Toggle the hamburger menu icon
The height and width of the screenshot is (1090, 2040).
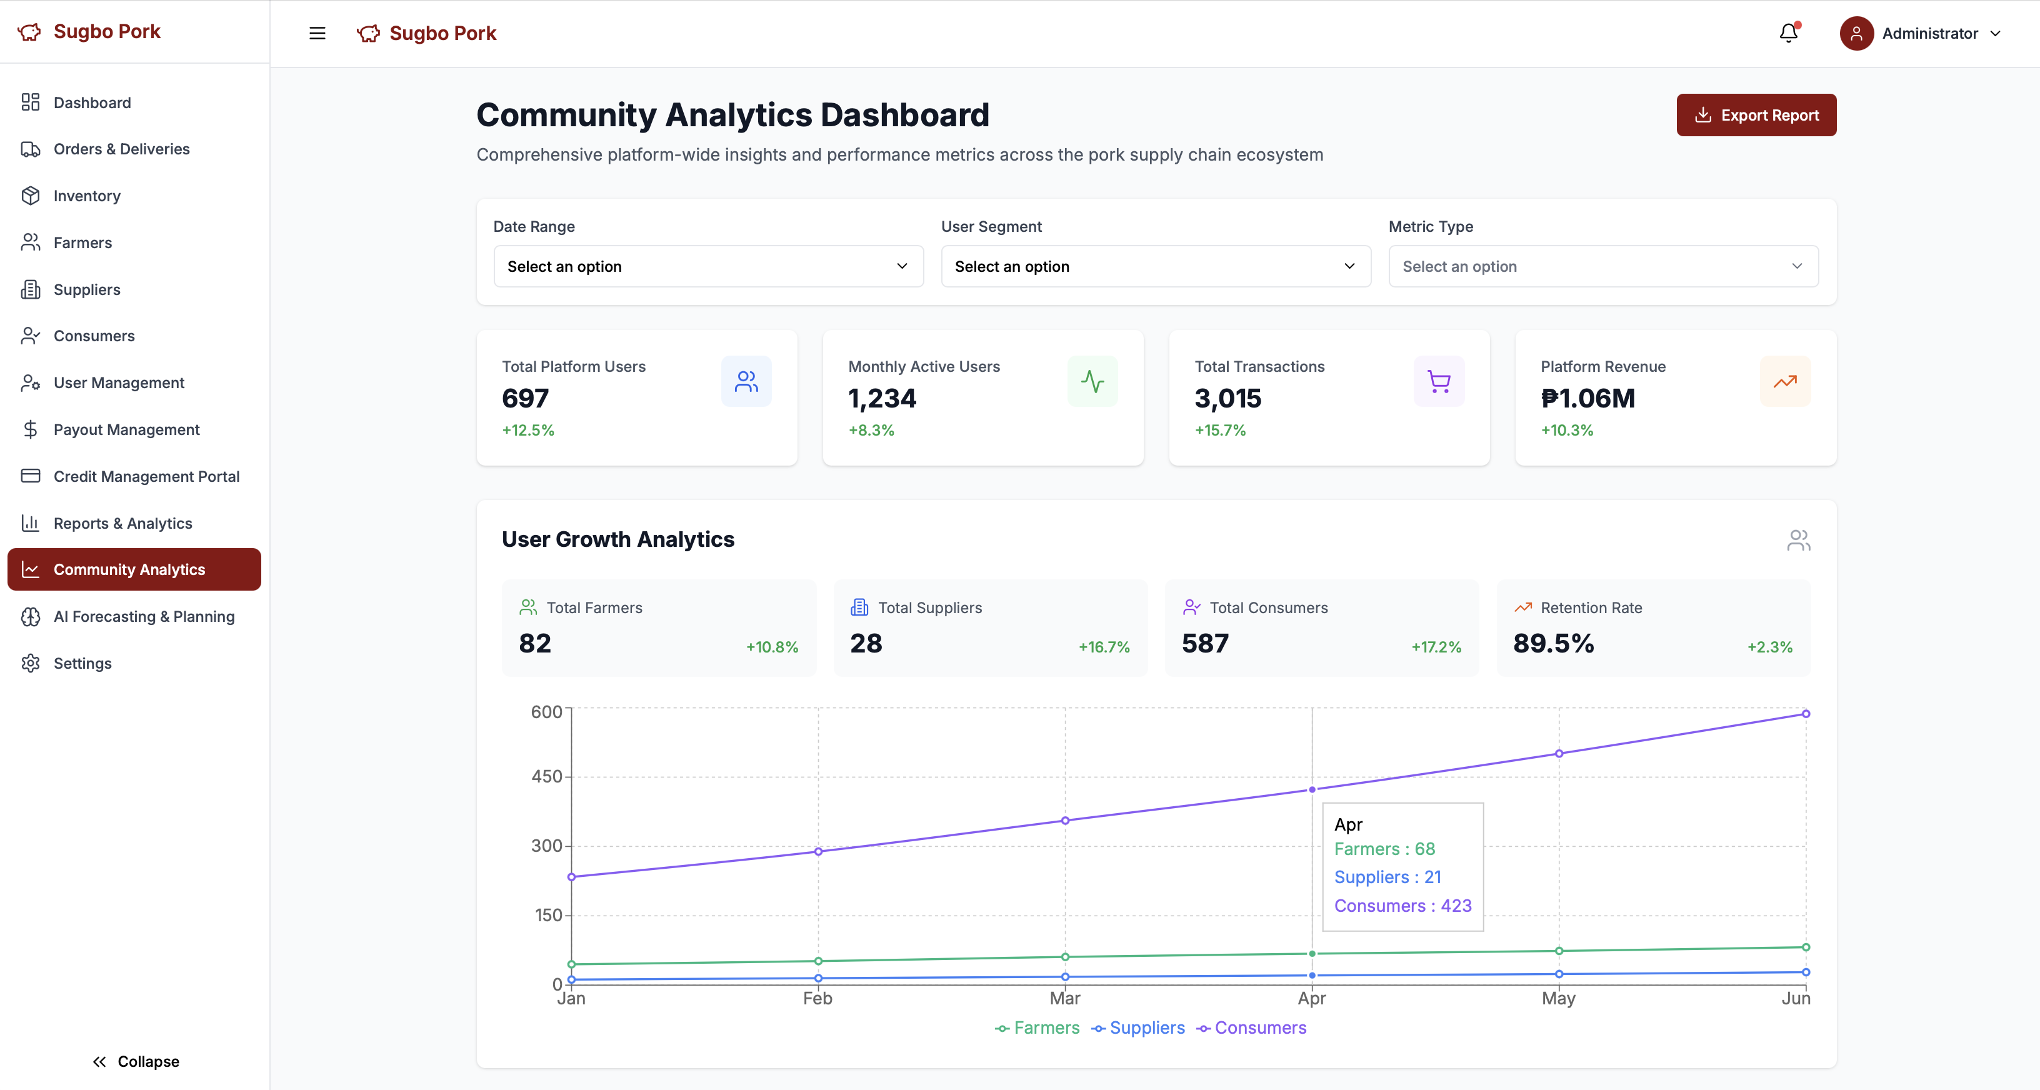[x=317, y=33]
